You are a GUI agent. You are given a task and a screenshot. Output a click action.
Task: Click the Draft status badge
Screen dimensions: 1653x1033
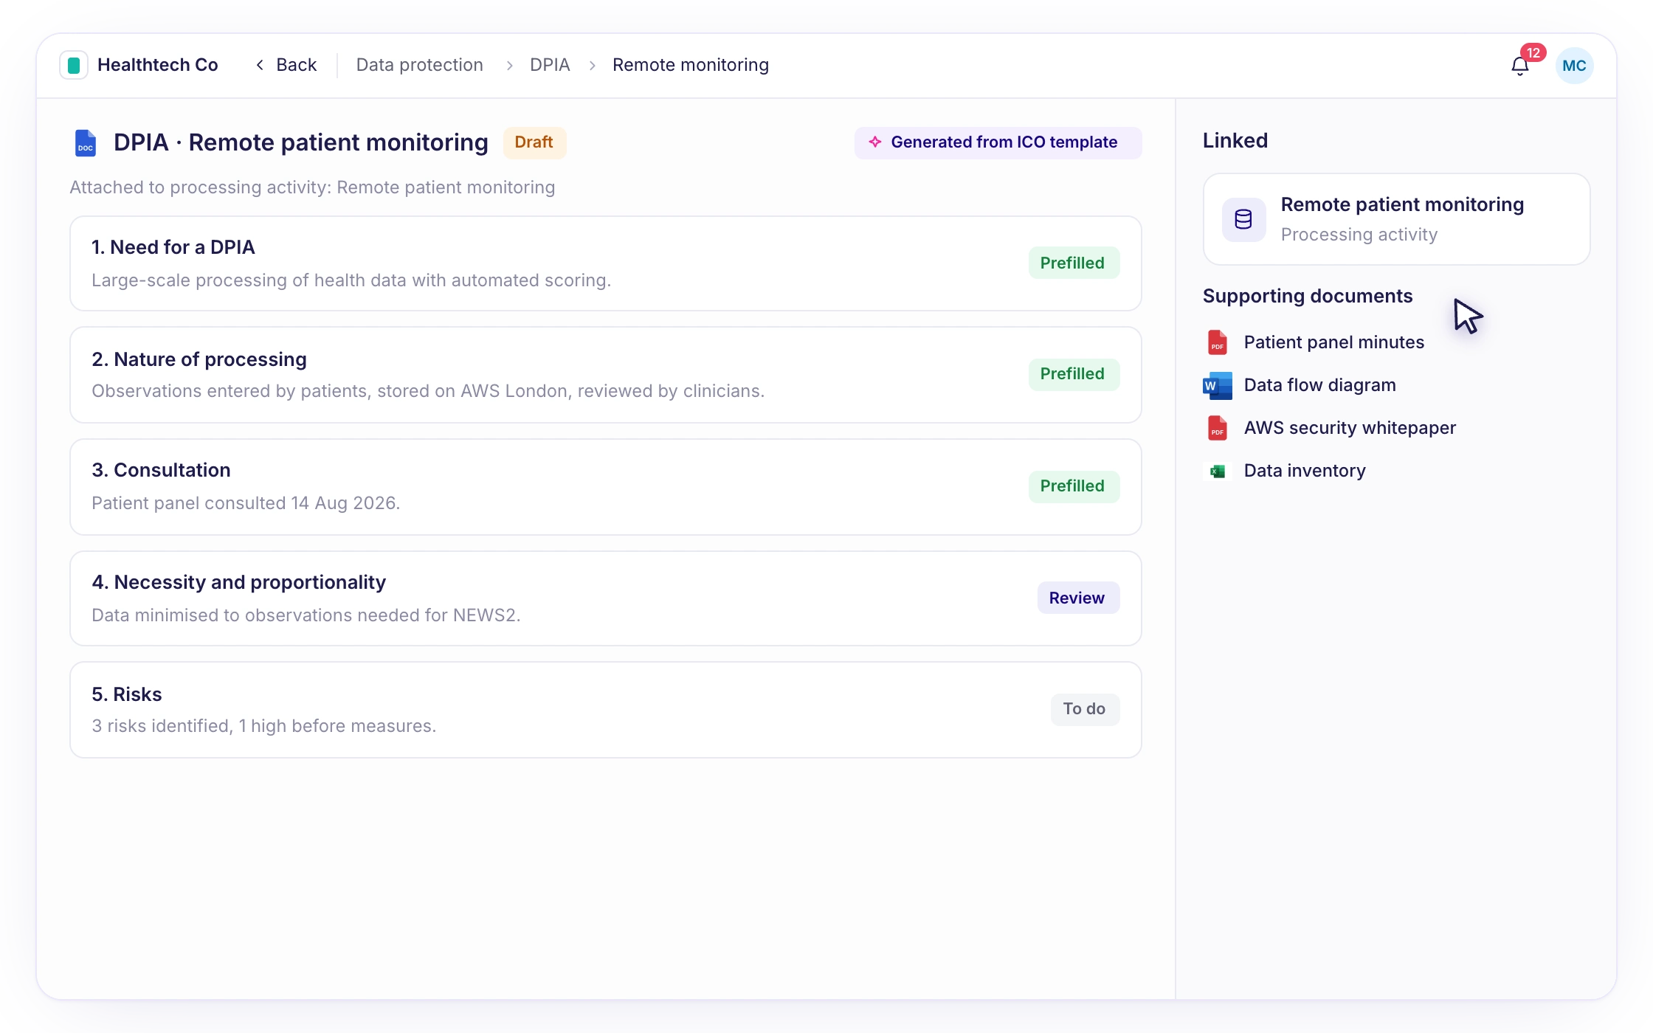point(534,142)
